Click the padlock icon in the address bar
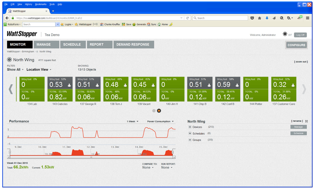314x190 pixels. tap(13, 18)
